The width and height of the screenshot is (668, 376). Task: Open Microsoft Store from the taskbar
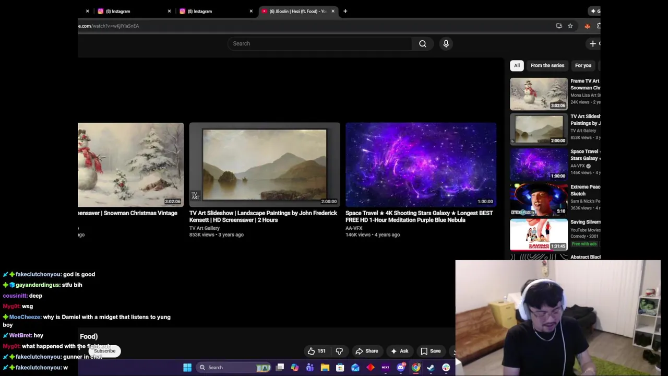pyautogui.click(x=340, y=368)
